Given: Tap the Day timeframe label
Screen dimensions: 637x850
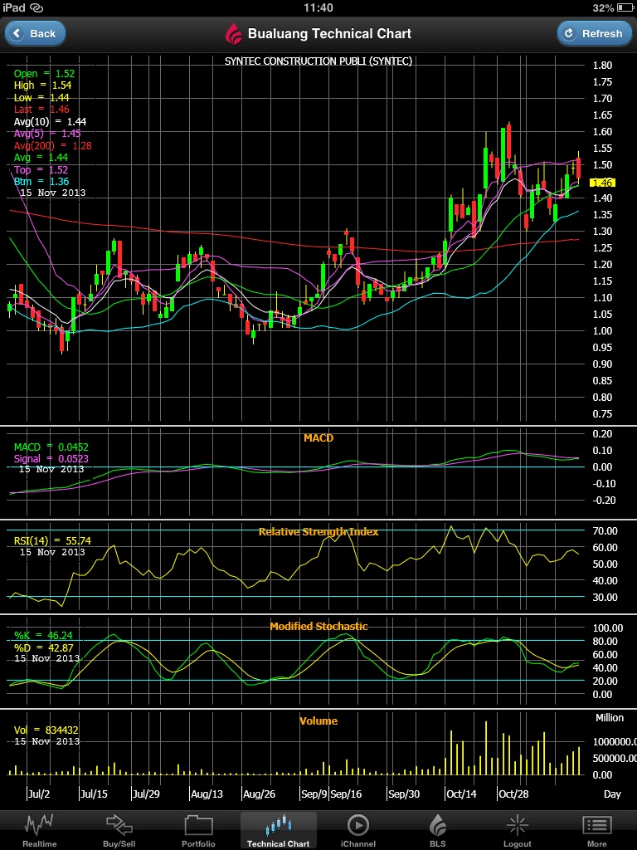Looking at the screenshot, I should point(612,794).
